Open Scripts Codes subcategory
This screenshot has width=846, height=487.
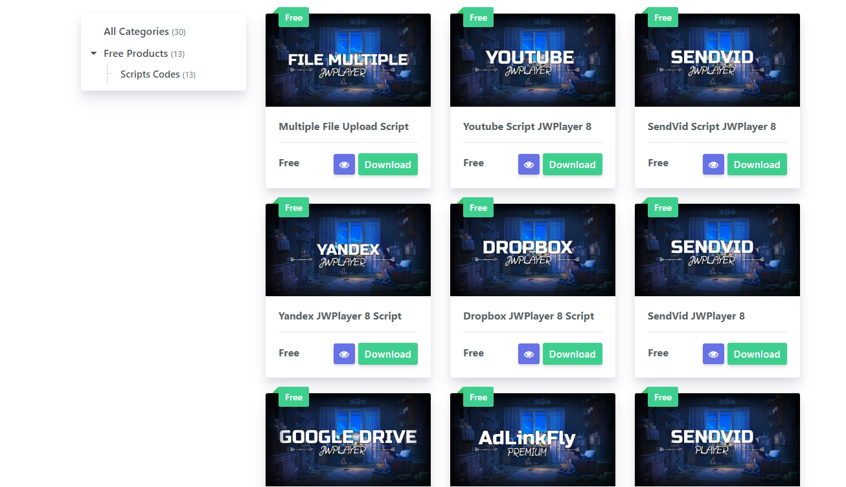click(x=158, y=74)
